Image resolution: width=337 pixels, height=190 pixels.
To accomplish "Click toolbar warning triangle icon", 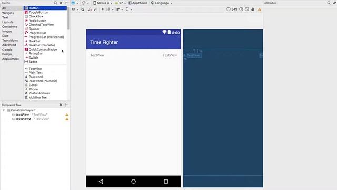I will (x=260, y=9).
